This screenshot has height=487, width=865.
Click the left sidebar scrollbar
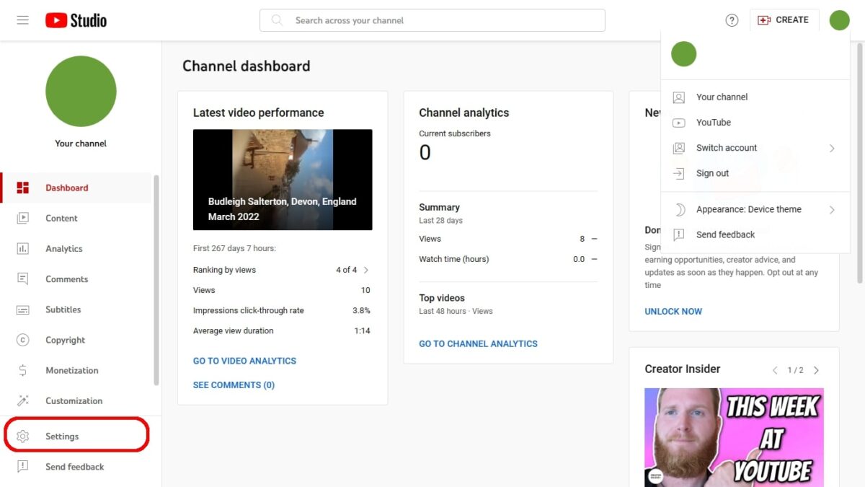pos(156,279)
